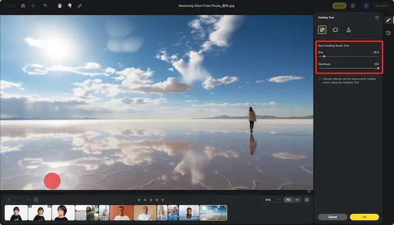Select the Clone Stamp tool icon

point(348,30)
